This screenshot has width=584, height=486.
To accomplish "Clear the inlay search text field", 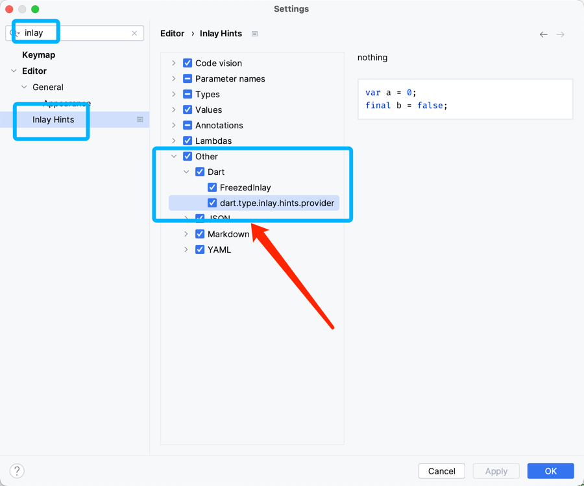I will pos(134,33).
